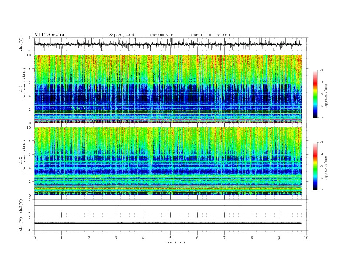Click the flat ch.3 waveform line
The width and height of the screenshot is (345, 267).
168,206
